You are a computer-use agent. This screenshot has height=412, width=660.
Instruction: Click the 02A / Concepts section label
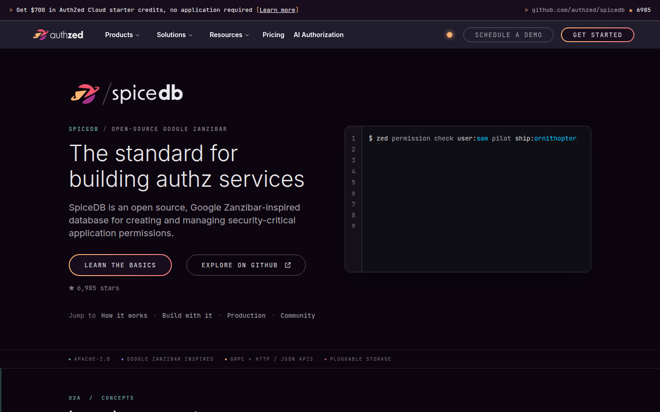(101, 398)
